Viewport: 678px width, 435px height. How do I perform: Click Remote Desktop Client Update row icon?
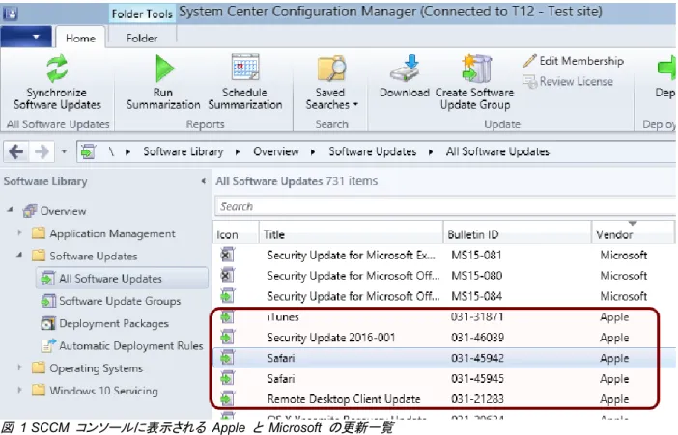[227, 399]
